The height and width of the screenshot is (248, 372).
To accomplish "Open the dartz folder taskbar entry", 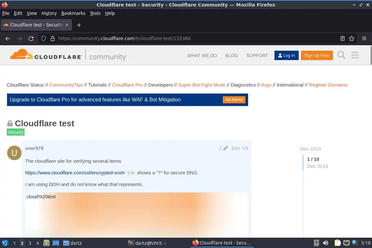I will pos(72,243).
